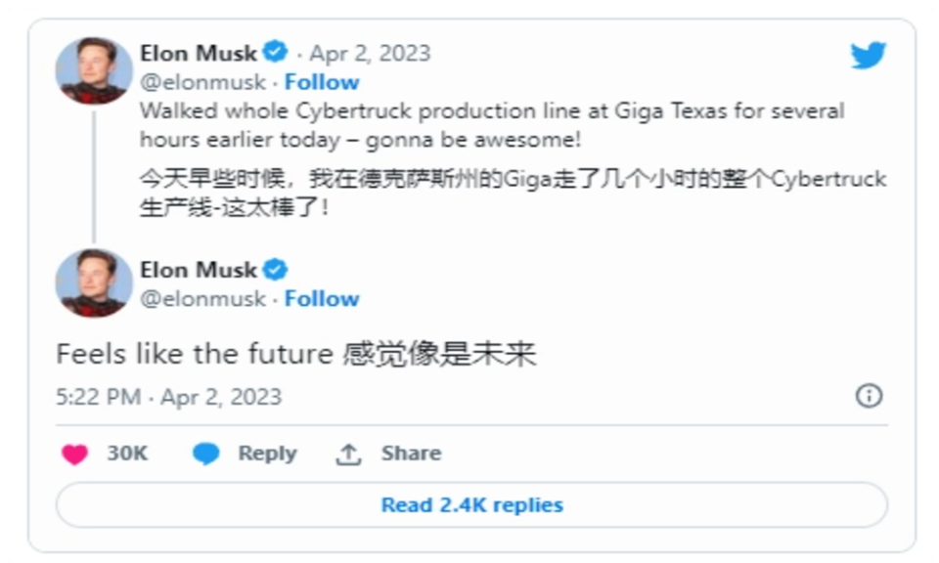The height and width of the screenshot is (563, 939).
Task: Click the @elonmusk handle in the reply tweet
Action: click(202, 299)
